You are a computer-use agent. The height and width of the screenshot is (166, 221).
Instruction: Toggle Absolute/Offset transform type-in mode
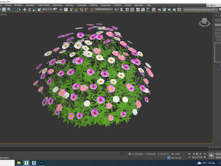coord(130,154)
